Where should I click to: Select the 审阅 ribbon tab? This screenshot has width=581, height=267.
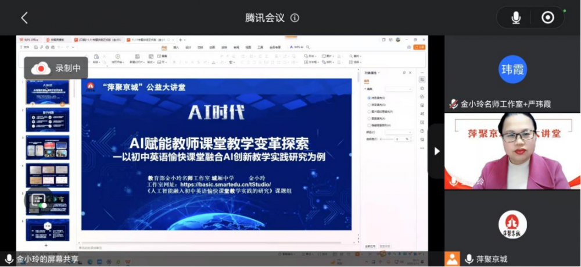point(236,48)
